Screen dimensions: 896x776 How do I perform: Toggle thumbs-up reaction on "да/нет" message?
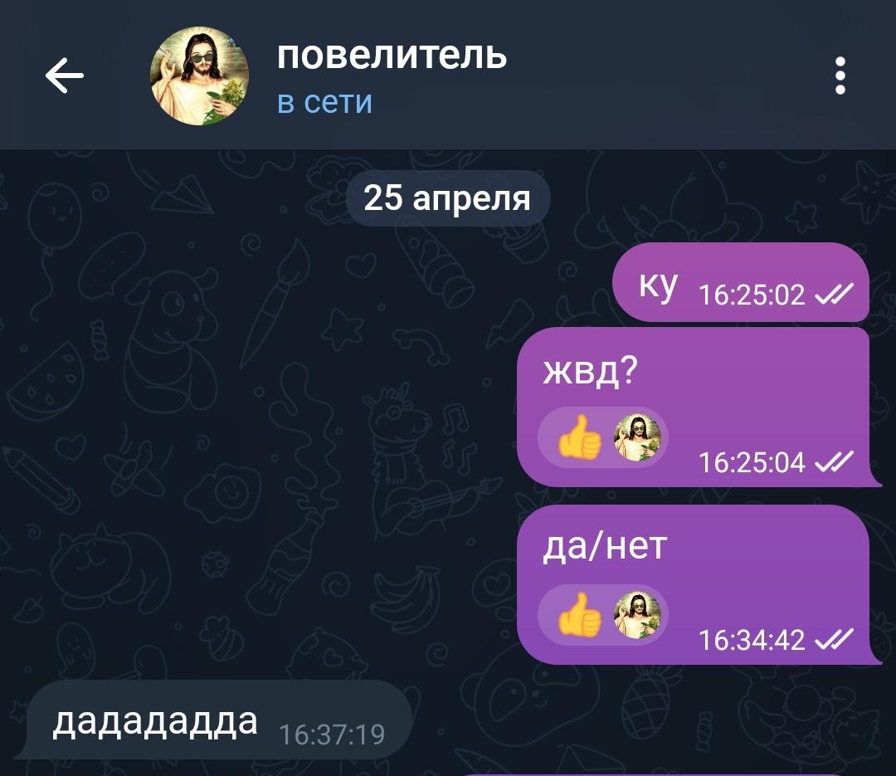click(603, 615)
